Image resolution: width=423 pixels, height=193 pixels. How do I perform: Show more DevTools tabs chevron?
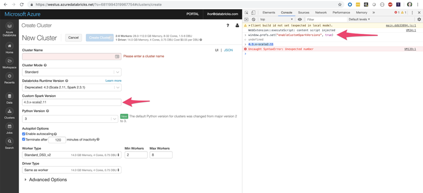click(374, 13)
